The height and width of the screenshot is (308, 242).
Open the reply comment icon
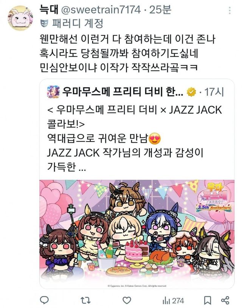click(44, 300)
